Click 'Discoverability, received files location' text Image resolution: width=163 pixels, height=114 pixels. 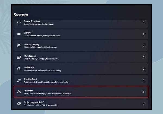click(40, 47)
